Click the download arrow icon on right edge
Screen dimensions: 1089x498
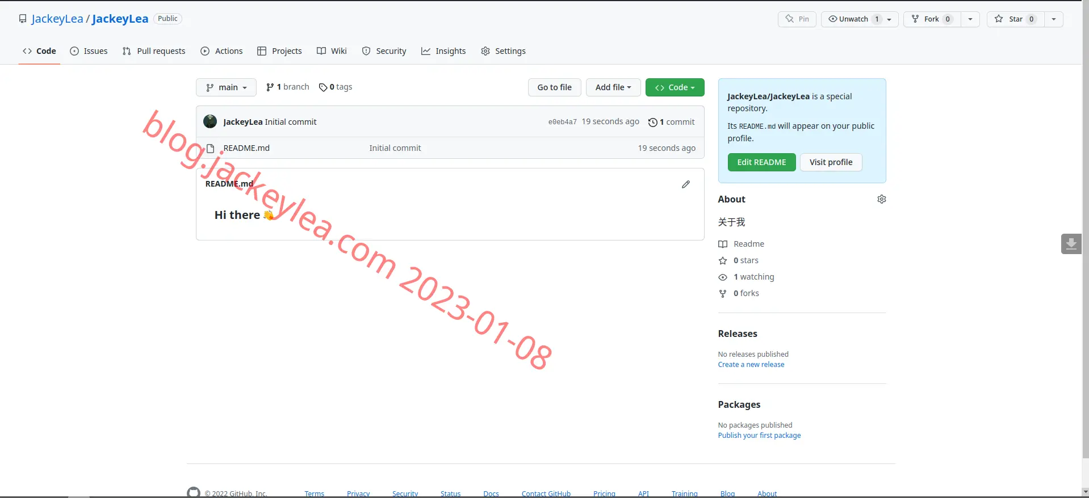[x=1071, y=244]
